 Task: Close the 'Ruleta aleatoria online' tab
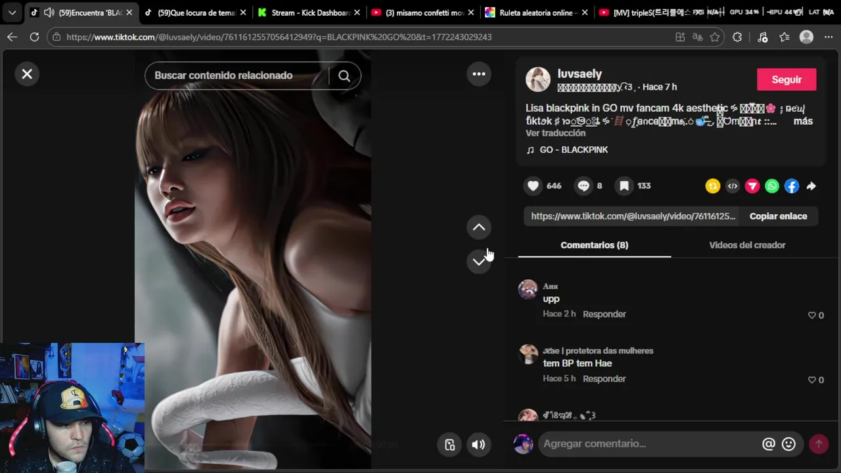tap(585, 12)
